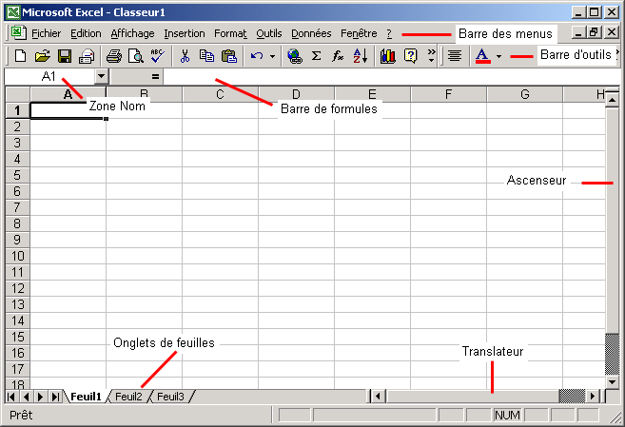This screenshot has height=427, width=625.
Task: Select cell A1 in the grid
Action: tap(68, 110)
